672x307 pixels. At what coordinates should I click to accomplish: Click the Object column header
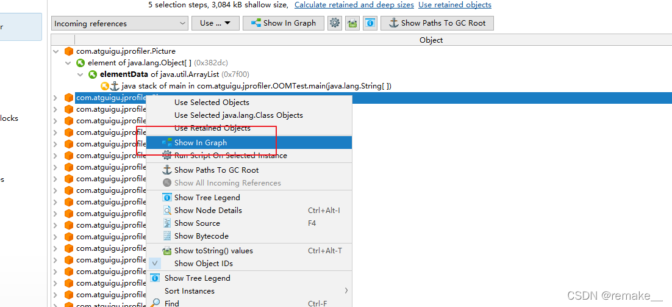click(x=431, y=40)
